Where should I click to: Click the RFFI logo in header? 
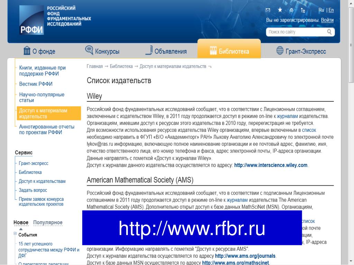click(31, 20)
